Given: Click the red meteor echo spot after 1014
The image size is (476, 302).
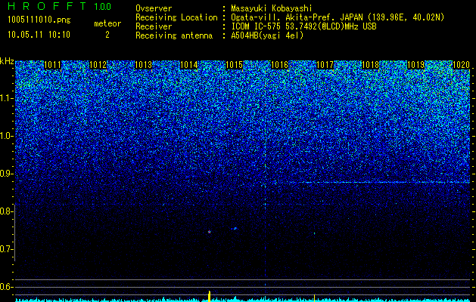Looking at the screenshot, I should [209, 232].
